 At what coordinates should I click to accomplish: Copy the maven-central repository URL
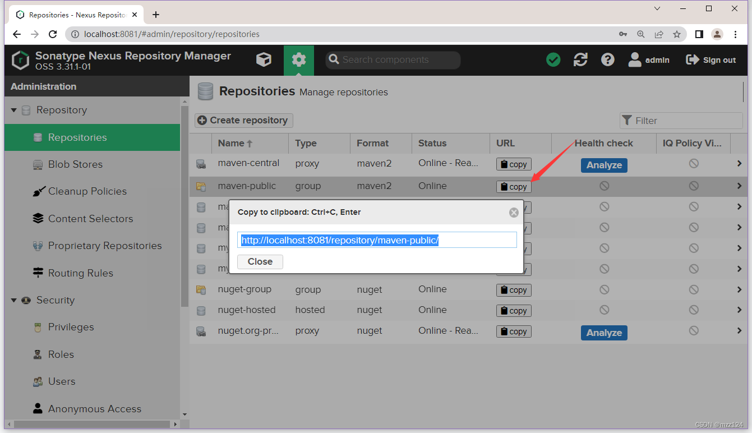514,164
